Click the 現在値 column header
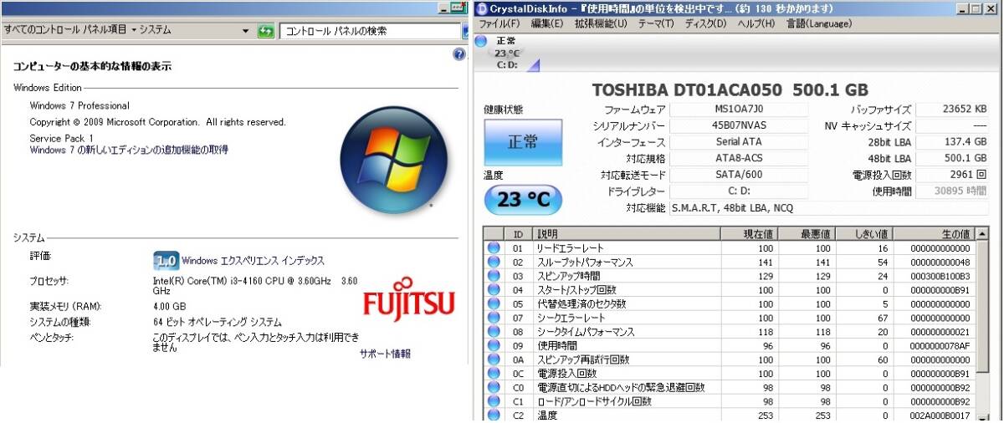 (749, 234)
